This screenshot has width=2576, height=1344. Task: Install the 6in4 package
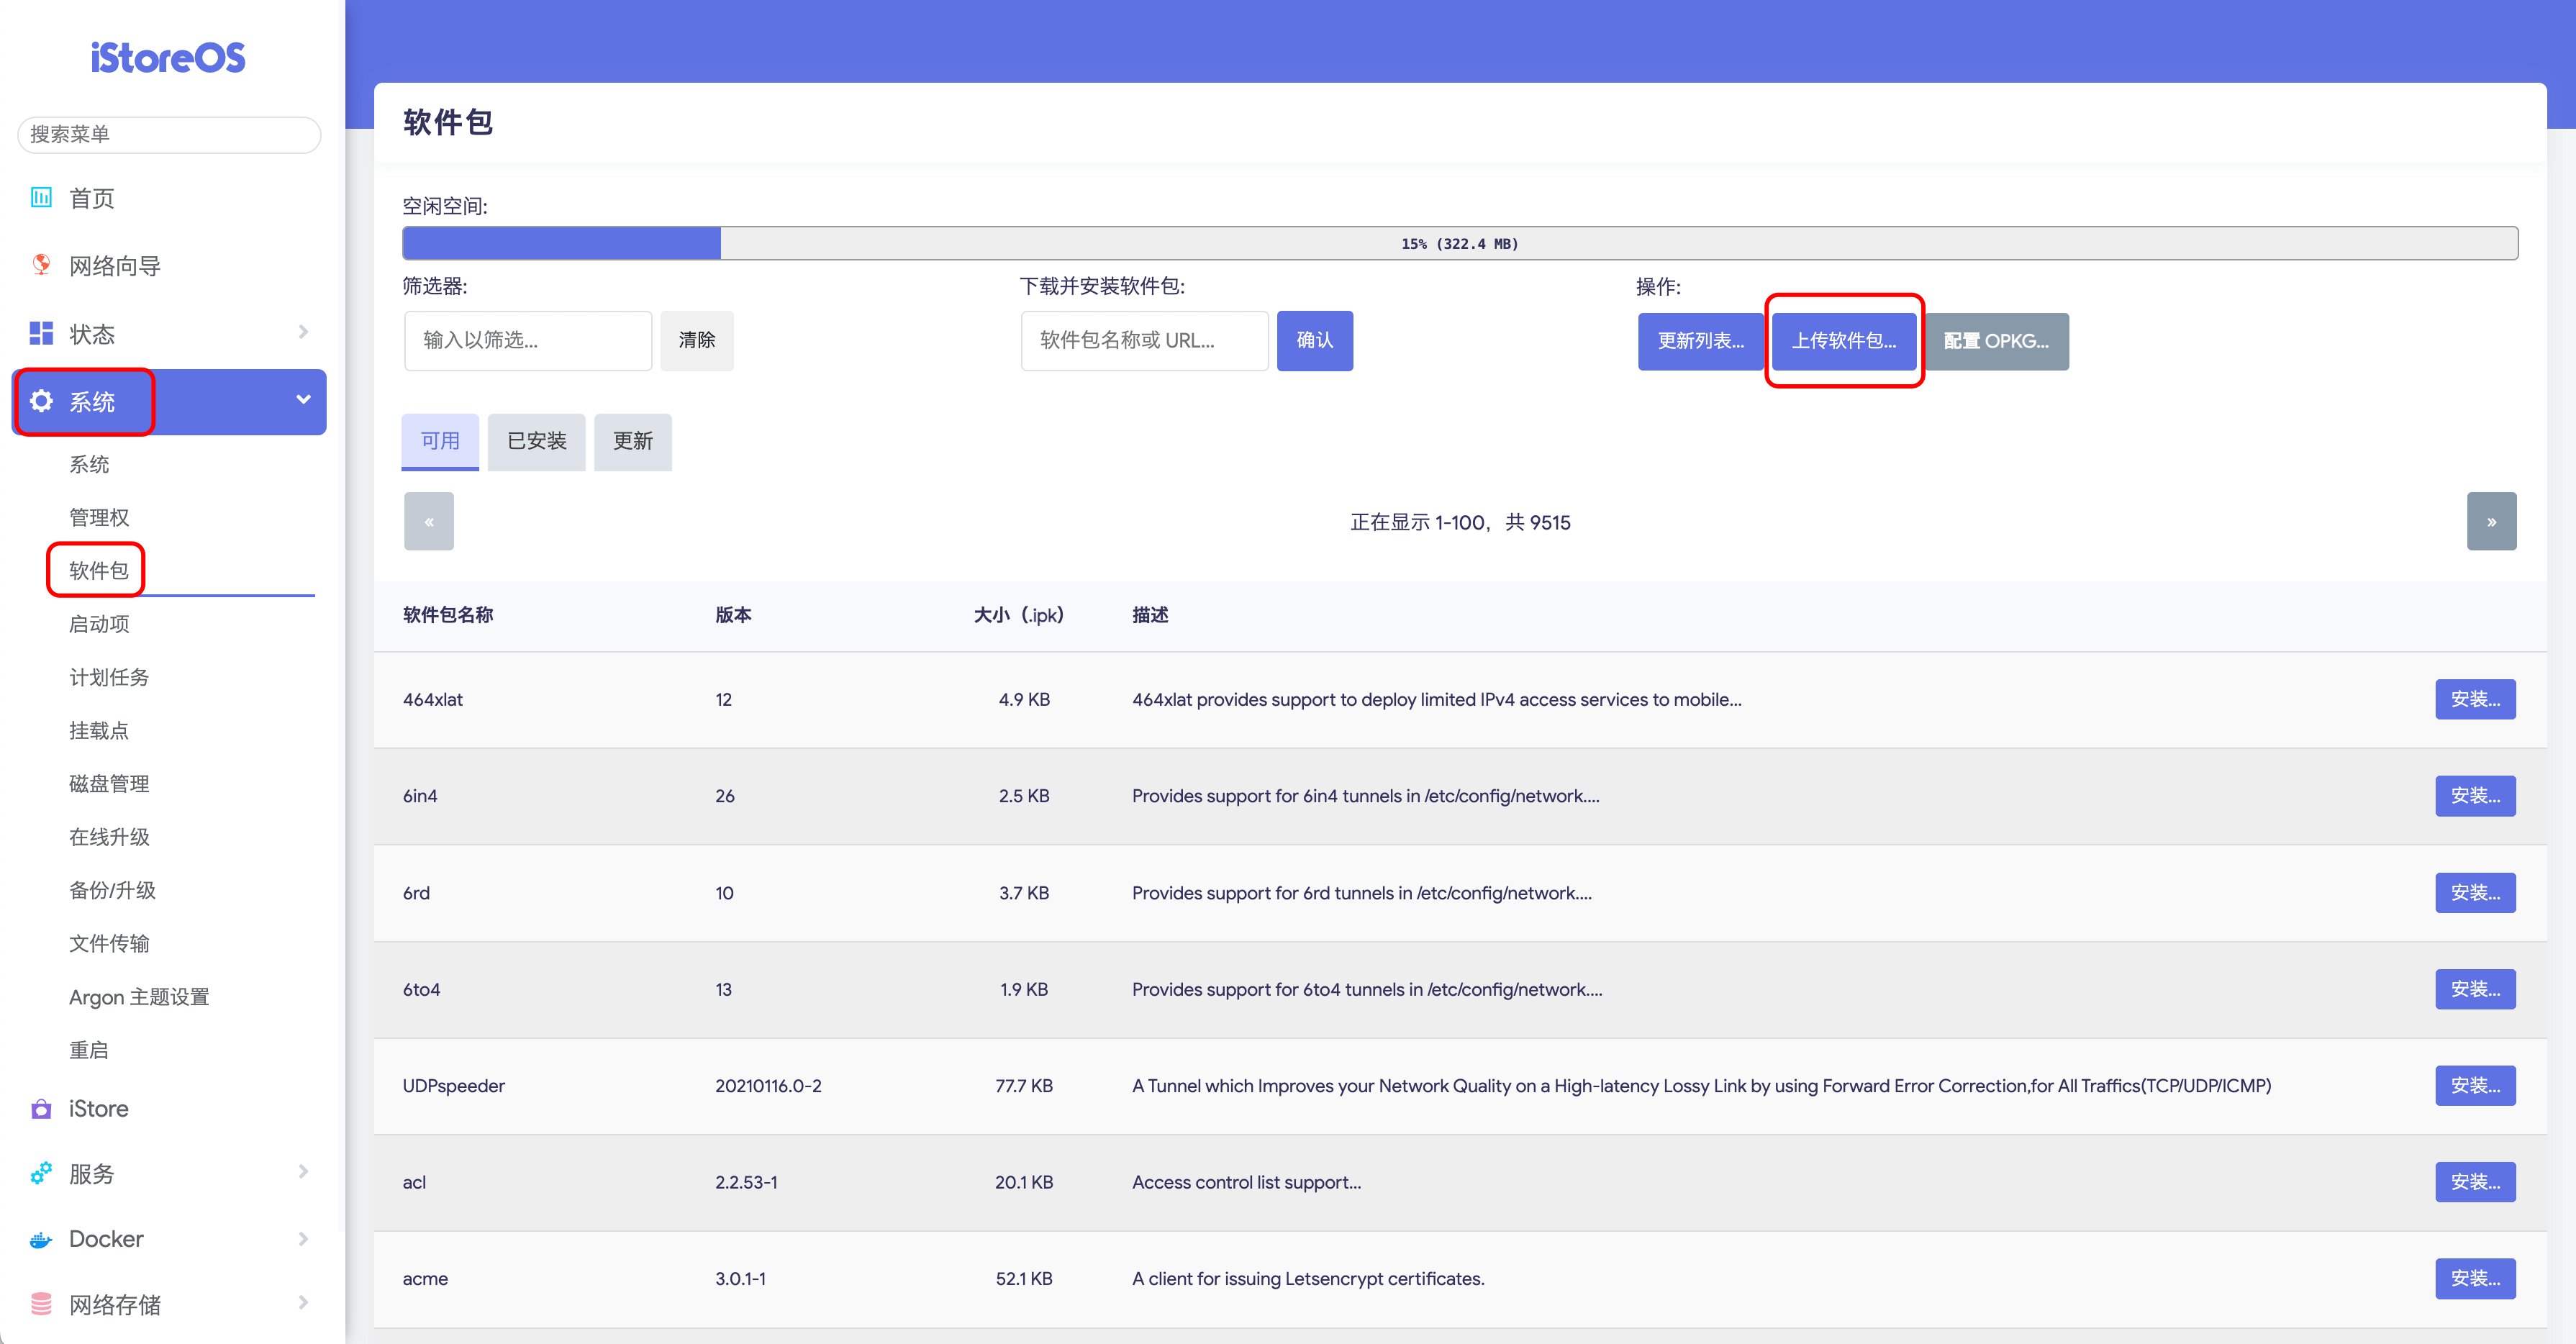(x=2475, y=796)
